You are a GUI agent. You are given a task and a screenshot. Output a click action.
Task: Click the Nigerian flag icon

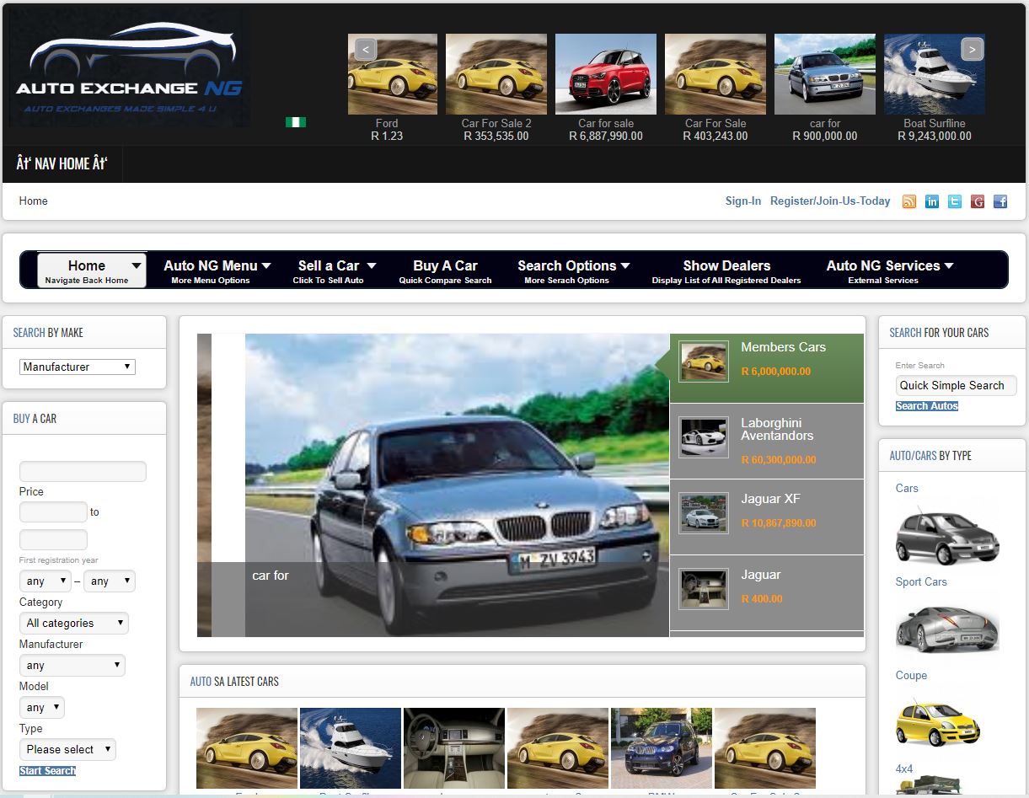[296, 122]
